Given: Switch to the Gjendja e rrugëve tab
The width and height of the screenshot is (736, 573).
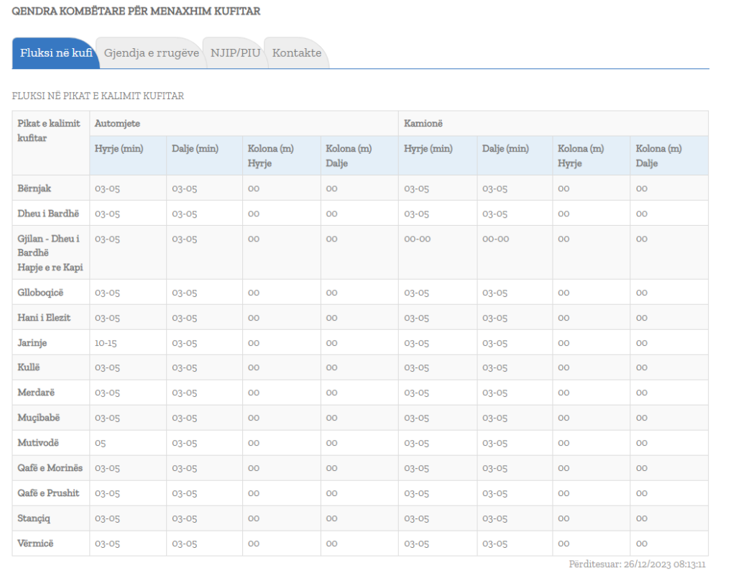Looking at the screenshot, I should point(151,53).
